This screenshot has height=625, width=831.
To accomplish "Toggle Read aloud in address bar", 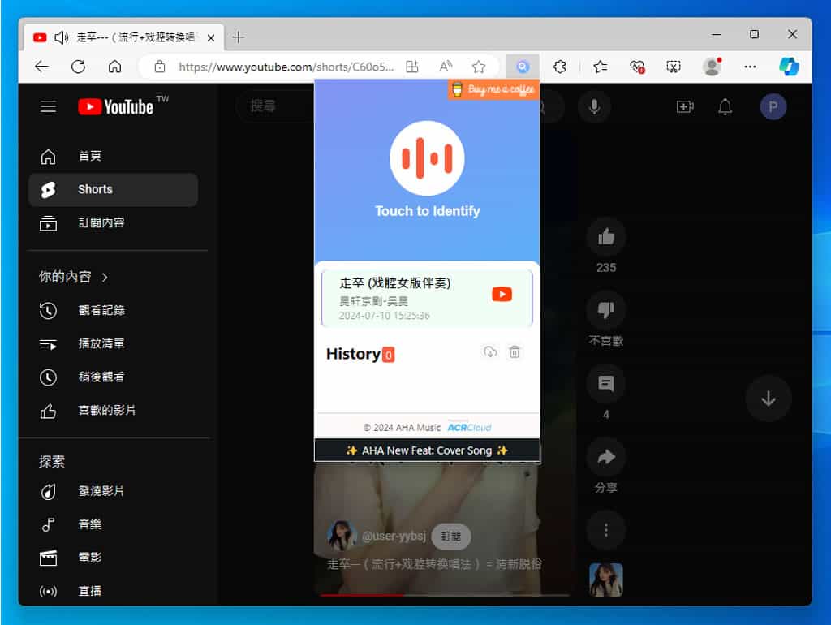I will coord(446,67).
